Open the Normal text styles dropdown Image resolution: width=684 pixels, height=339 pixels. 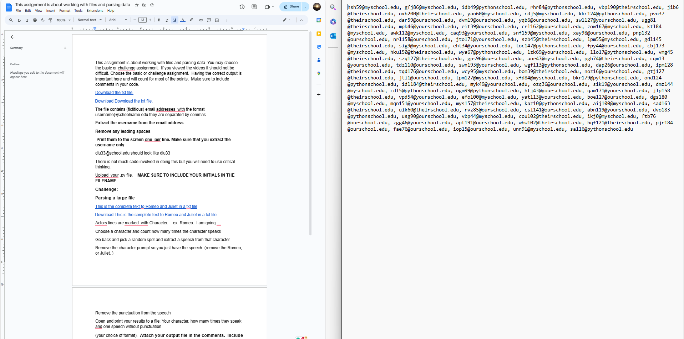click(x=89, y=20)
